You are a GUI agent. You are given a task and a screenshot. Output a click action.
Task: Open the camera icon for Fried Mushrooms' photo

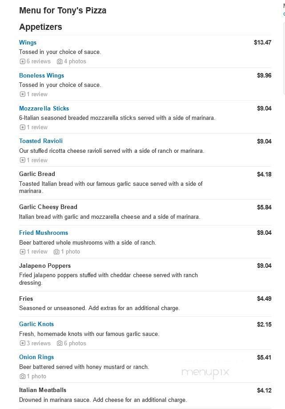pos(56,251)
